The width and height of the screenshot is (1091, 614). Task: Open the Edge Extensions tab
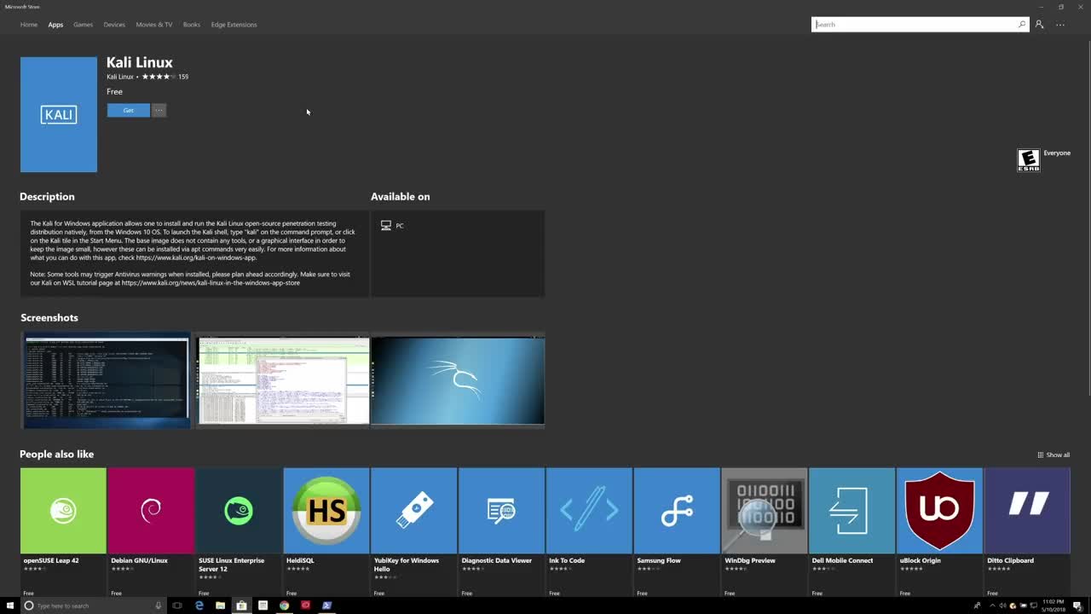click(x=234, y=25)
